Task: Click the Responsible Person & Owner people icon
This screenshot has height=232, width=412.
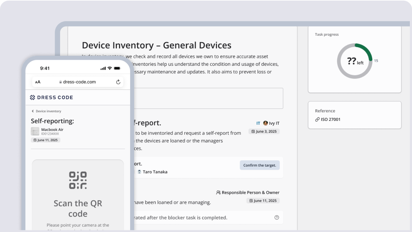Action: [218, 192]
